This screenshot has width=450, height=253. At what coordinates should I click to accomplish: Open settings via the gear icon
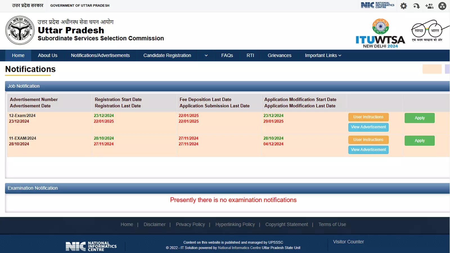404,6
